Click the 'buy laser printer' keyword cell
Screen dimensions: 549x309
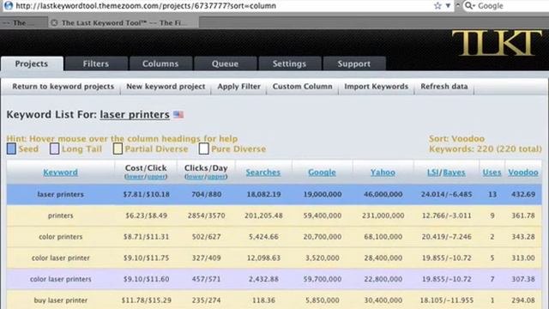tap(61, 300)
